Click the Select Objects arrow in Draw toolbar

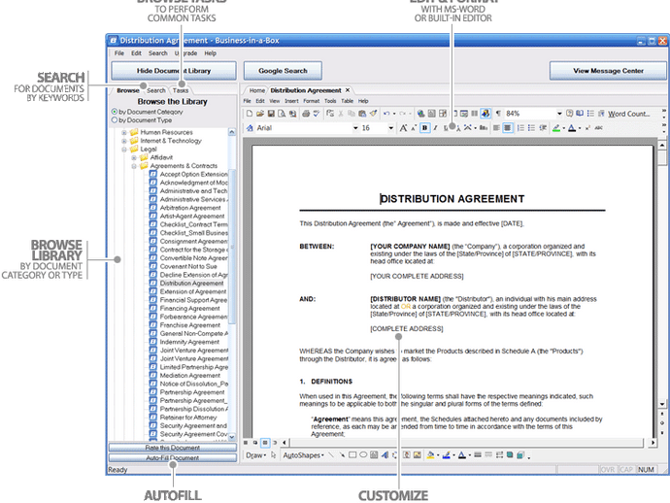274,455
